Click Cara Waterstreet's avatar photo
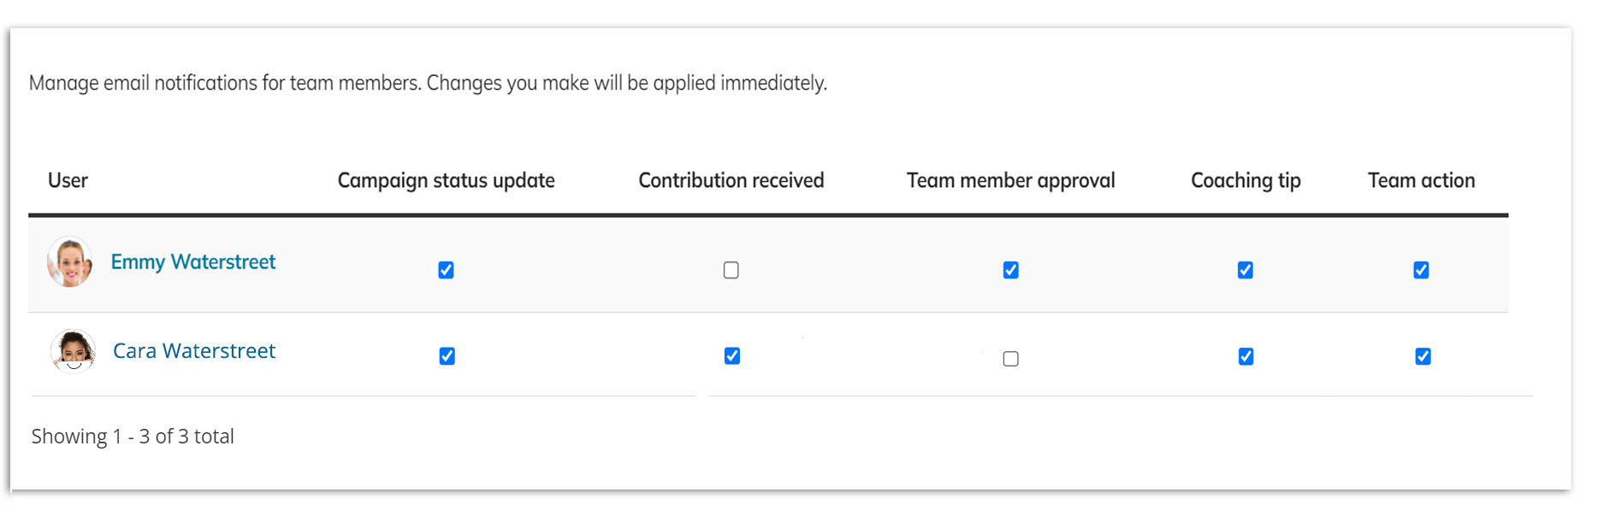 (73, 351)
